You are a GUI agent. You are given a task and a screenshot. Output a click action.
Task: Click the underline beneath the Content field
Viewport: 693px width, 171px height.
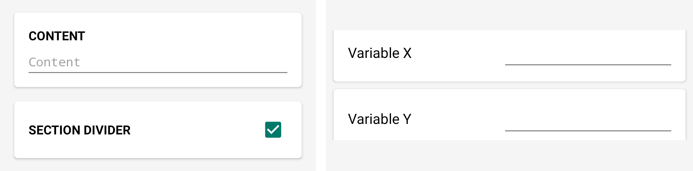pyautogui.click(x=158, y=72)
